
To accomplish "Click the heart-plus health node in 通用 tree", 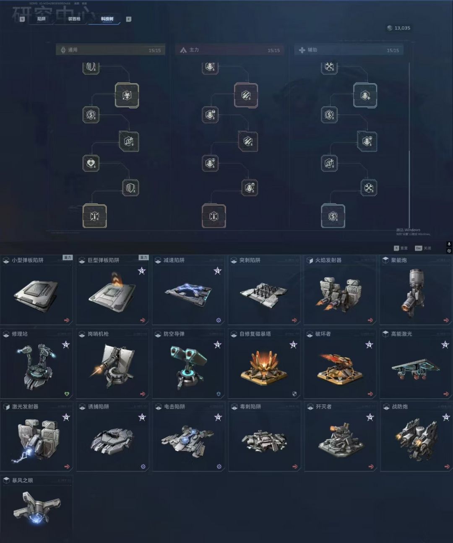I will point(91,163).
